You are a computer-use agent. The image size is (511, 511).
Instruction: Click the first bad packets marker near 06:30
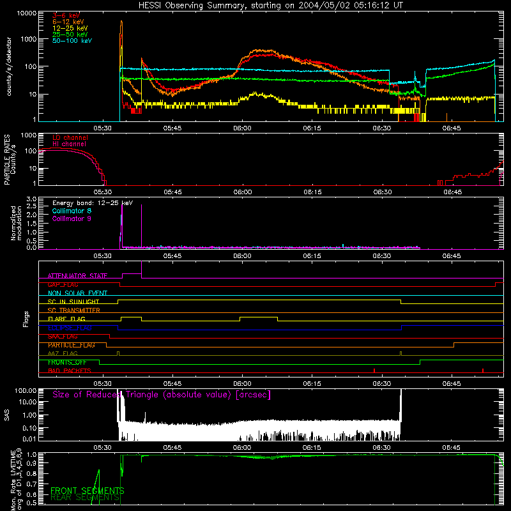click(374, 370)
